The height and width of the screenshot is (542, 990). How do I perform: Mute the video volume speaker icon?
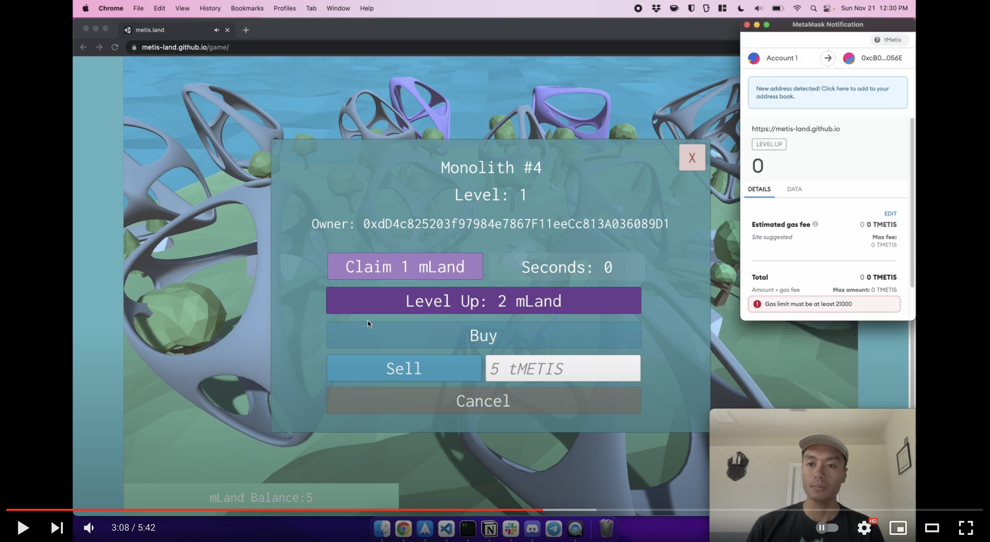(x=89, y=528)
